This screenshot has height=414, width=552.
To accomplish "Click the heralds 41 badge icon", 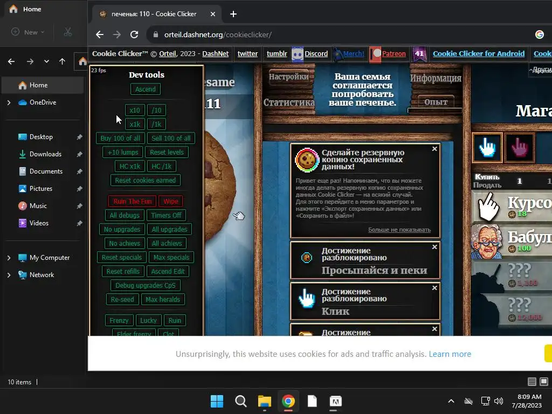I will tap(419, 54).
